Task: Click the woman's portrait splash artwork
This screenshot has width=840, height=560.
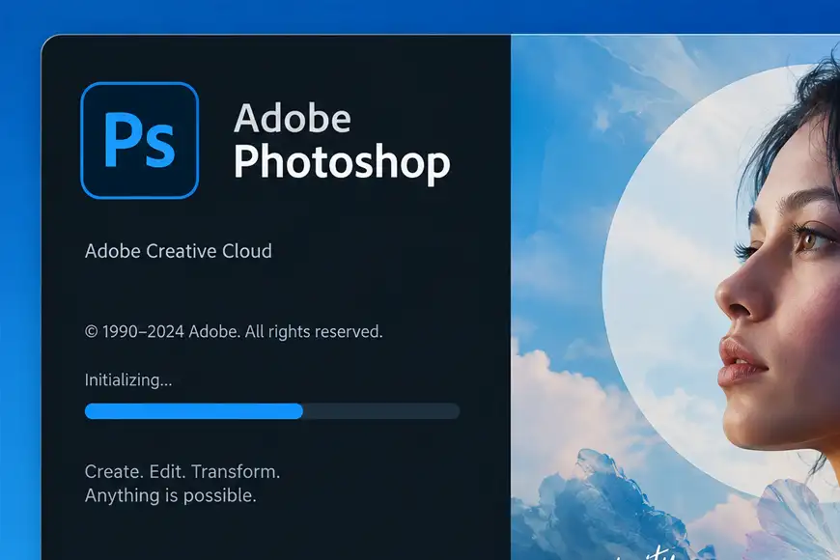Action: pyautogui.click(x=676, y=297)
